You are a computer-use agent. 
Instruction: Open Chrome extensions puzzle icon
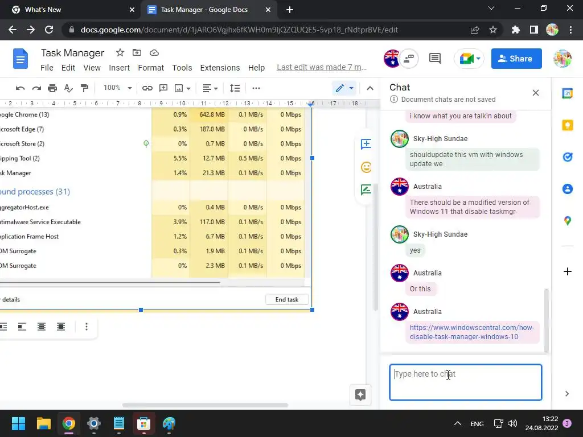pos(516,30)
